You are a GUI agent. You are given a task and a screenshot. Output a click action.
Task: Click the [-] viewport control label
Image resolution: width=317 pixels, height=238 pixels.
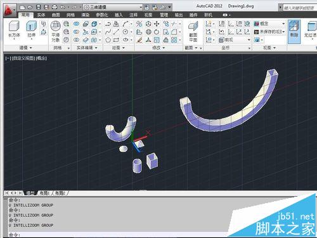(8, 58)
